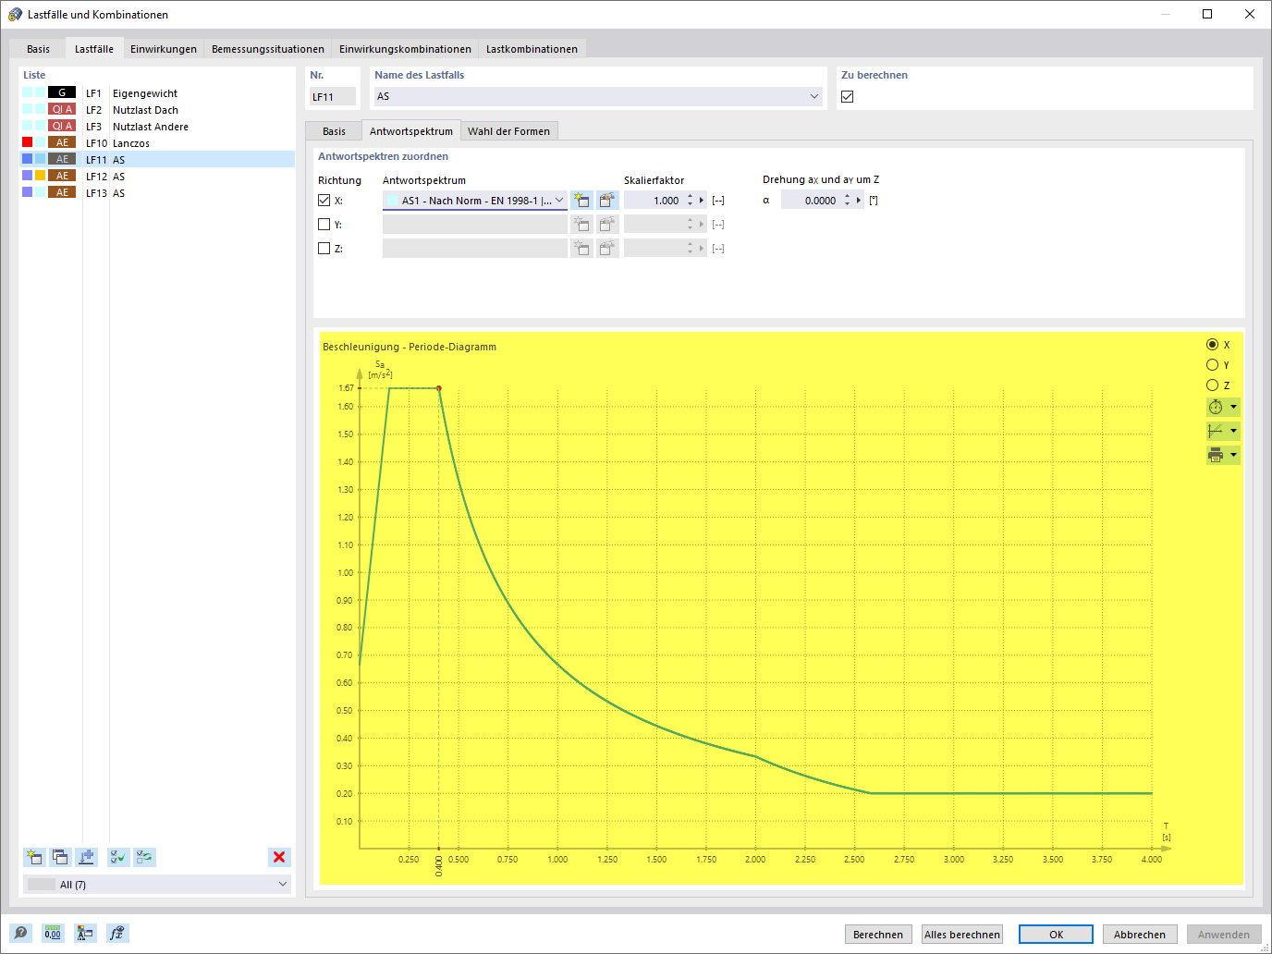Switch to the 'Wahl der Formen' sub-tab
1272x954 pixels.
(508, 131)
